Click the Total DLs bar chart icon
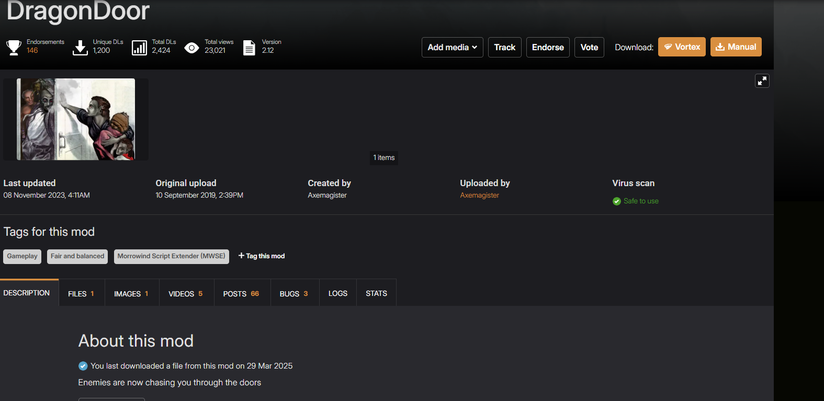This screenshot has height=401, width=824. click(x=139, y=48)
